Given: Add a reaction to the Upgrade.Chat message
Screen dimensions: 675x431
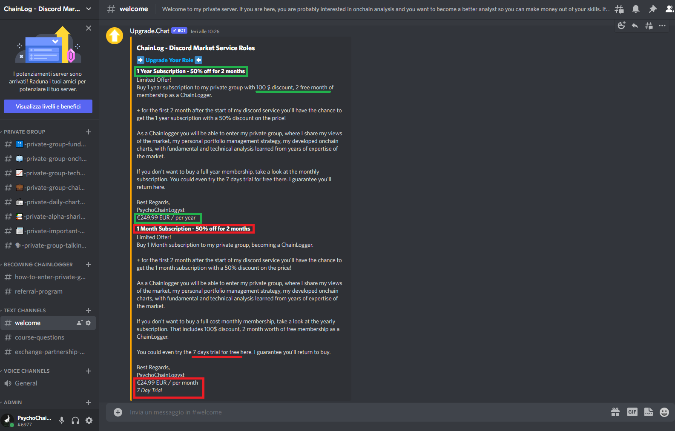Looking at the screenshot, I should [622, 26].
